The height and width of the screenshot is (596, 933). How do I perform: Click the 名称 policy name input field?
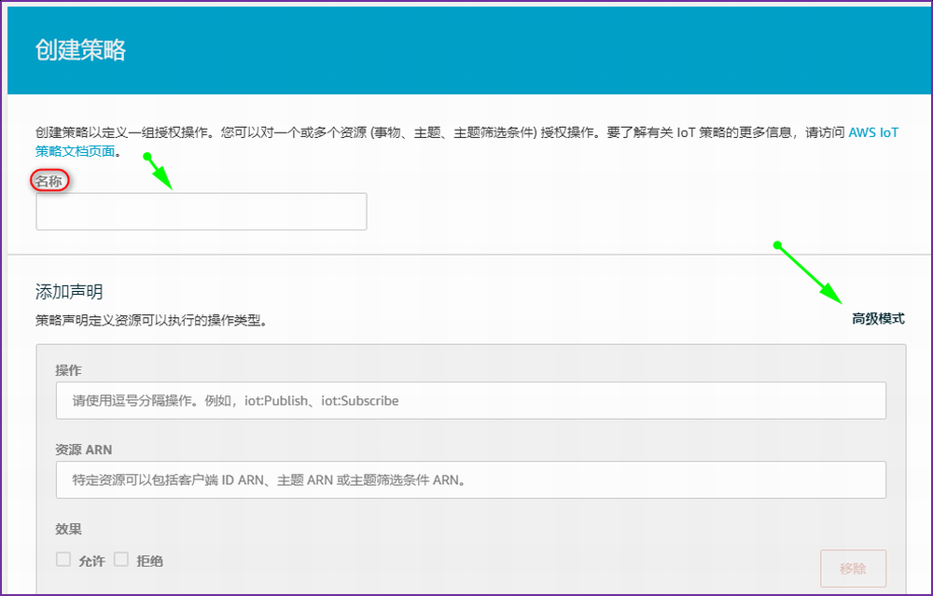click(x=201, y=212)
